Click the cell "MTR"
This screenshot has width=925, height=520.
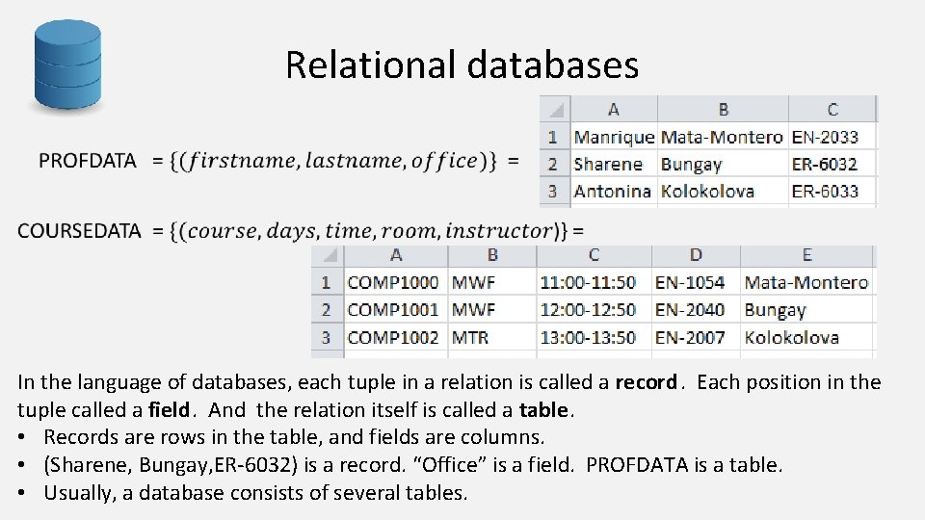pyautogui.click(x=492, y=337)
